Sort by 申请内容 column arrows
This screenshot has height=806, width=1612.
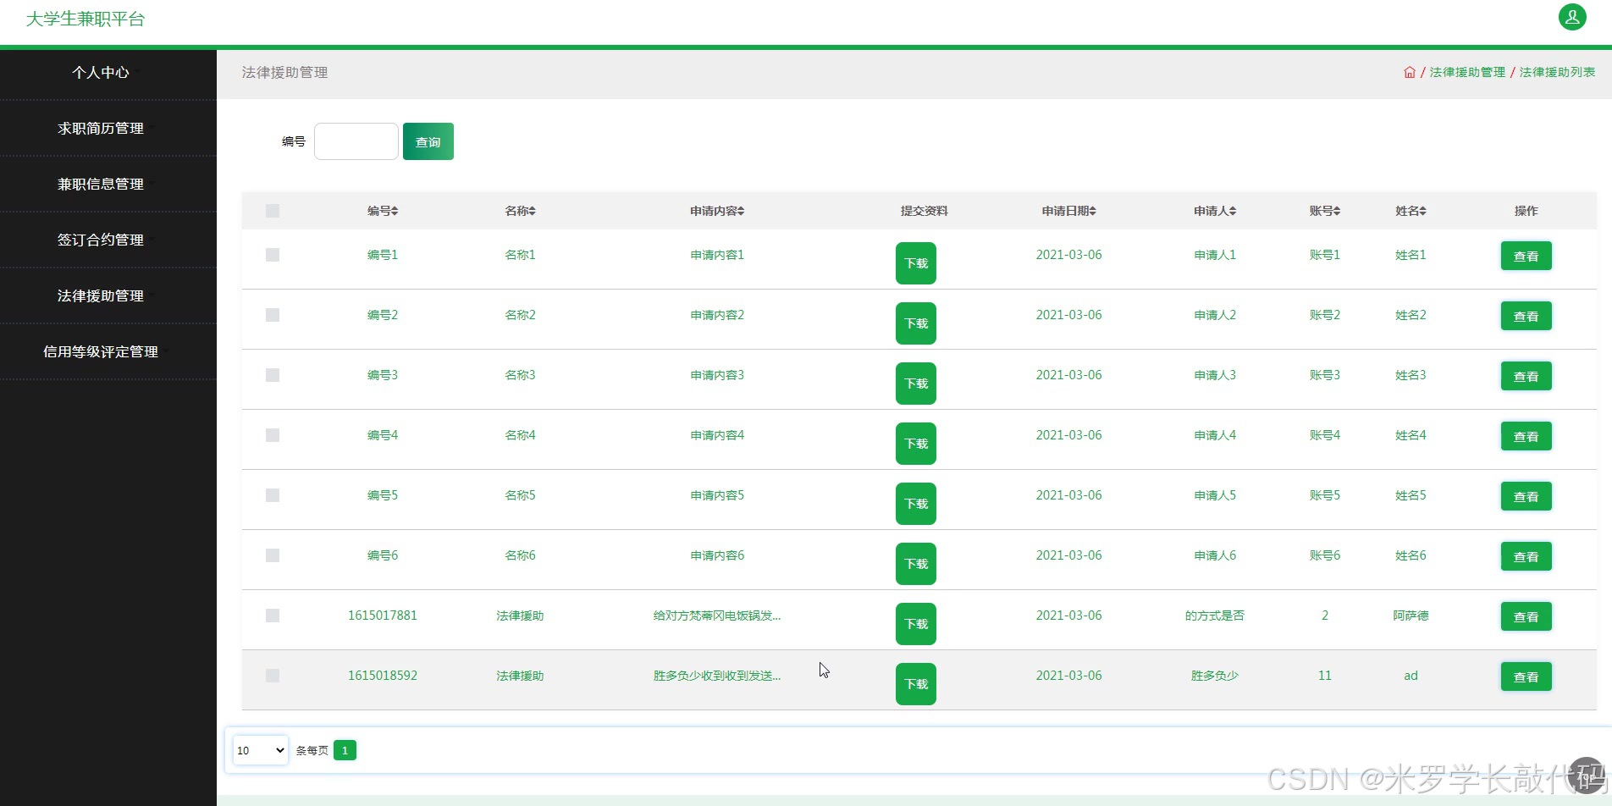coord(741,211)
